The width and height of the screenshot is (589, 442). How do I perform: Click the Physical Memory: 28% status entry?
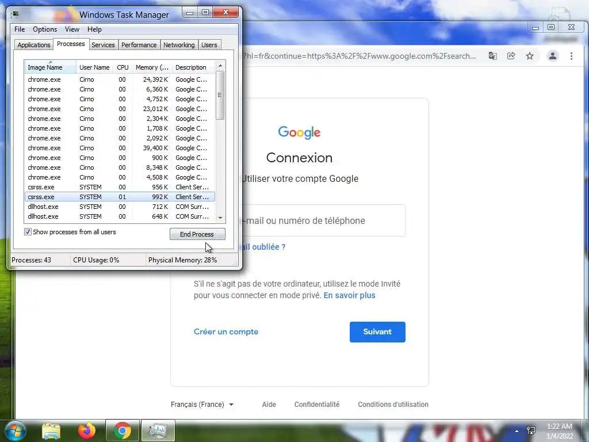[x=182, y=260]
